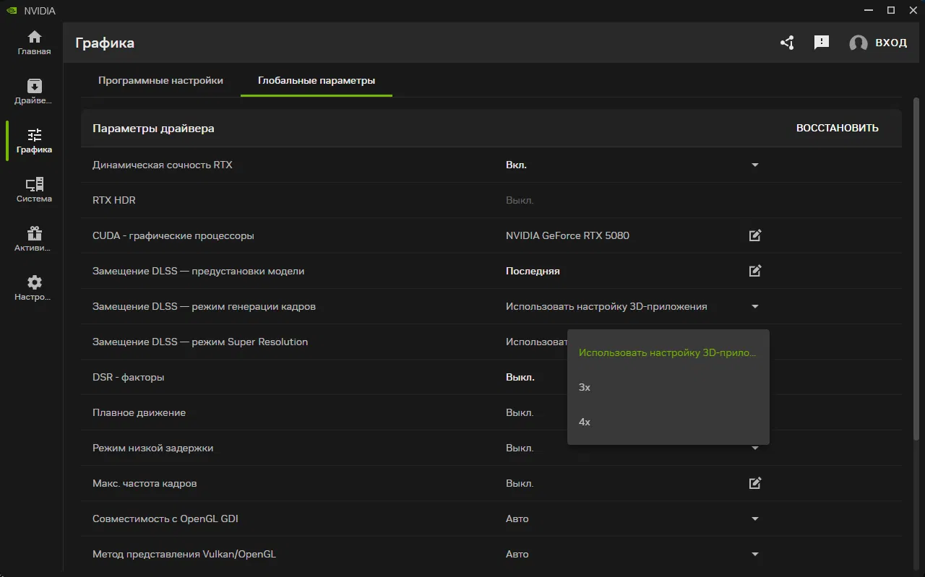Click the share icon in header

point(787,43)
